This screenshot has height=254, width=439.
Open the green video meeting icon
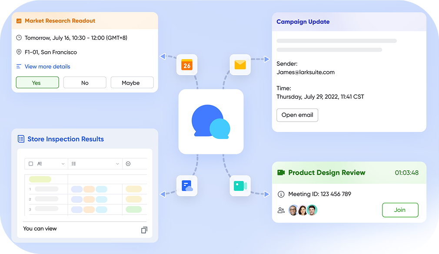click(x=240, y=186)
